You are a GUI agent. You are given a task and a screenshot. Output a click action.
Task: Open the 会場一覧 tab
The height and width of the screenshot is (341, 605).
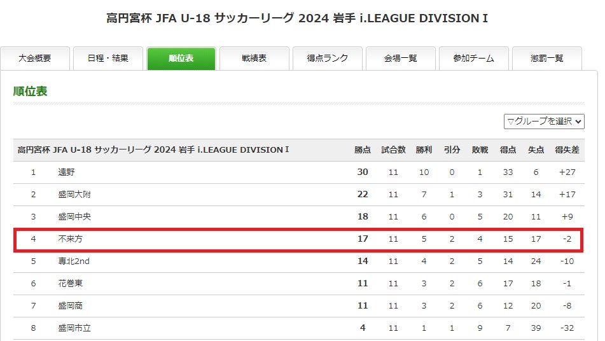pyautogui.click(x=401, y=59)
